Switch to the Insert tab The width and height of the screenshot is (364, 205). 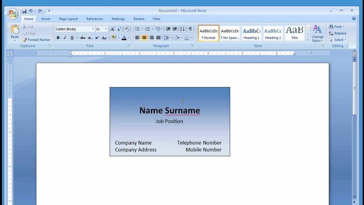[x=45, y=19]
